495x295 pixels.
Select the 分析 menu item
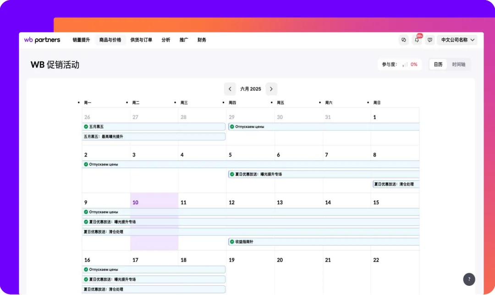click(x=166, y=40)
